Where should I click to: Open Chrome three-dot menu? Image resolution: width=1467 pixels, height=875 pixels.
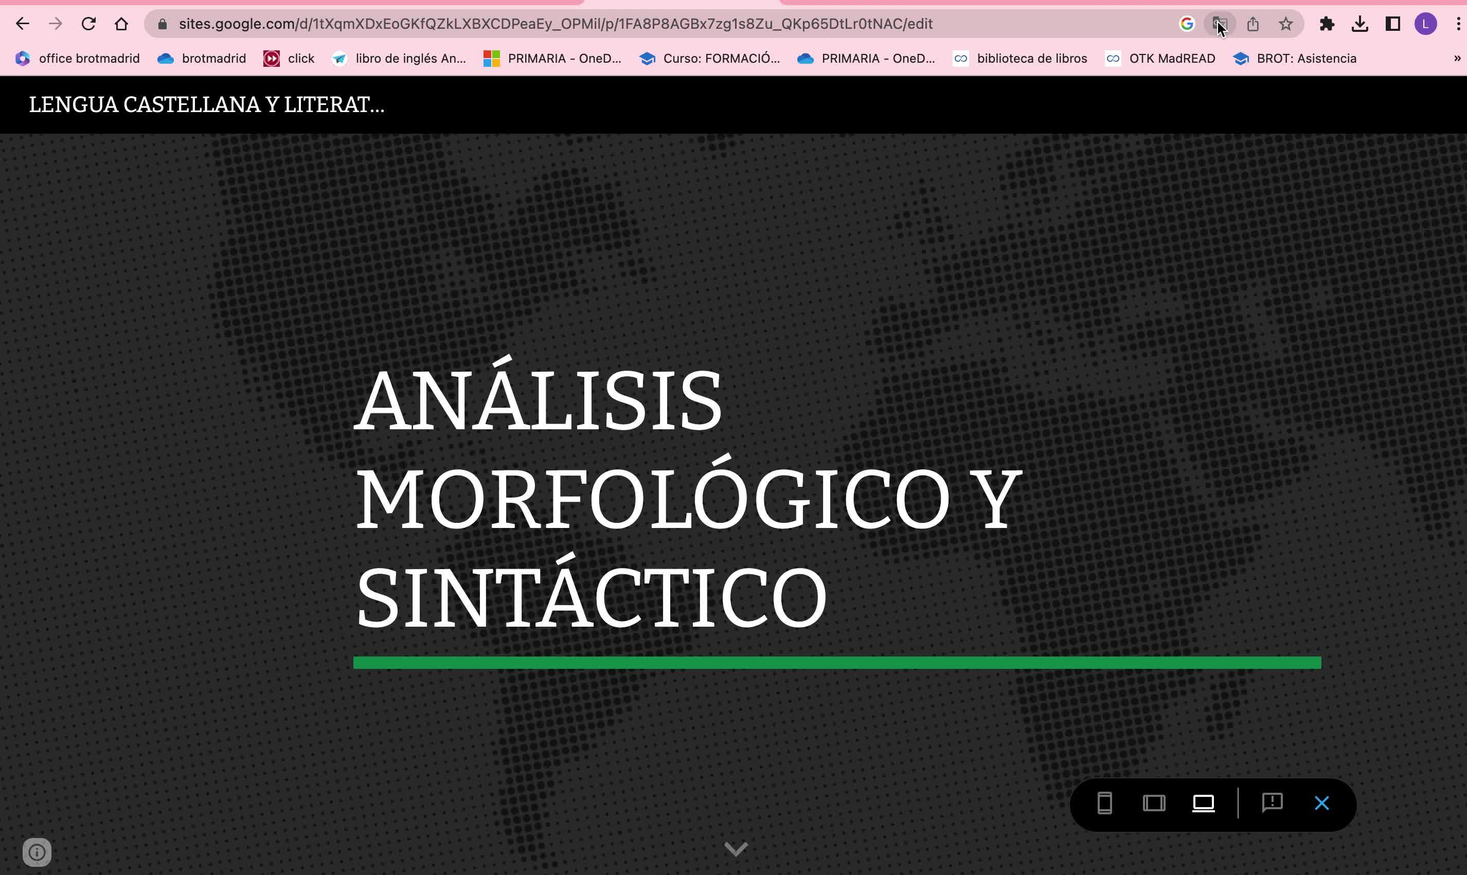1459,24
